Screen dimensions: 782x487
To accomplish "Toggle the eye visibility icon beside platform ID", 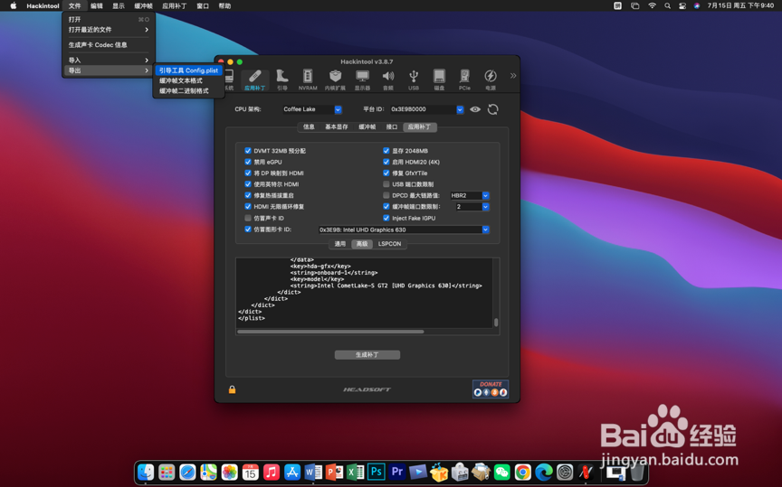I will click(475, 109).
